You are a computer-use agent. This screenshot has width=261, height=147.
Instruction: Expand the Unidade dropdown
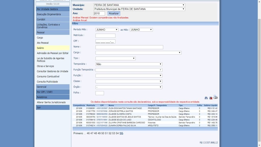[139, 9]
